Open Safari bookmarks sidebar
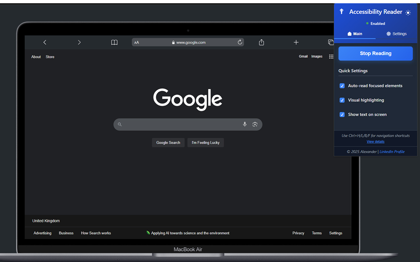 114,42
